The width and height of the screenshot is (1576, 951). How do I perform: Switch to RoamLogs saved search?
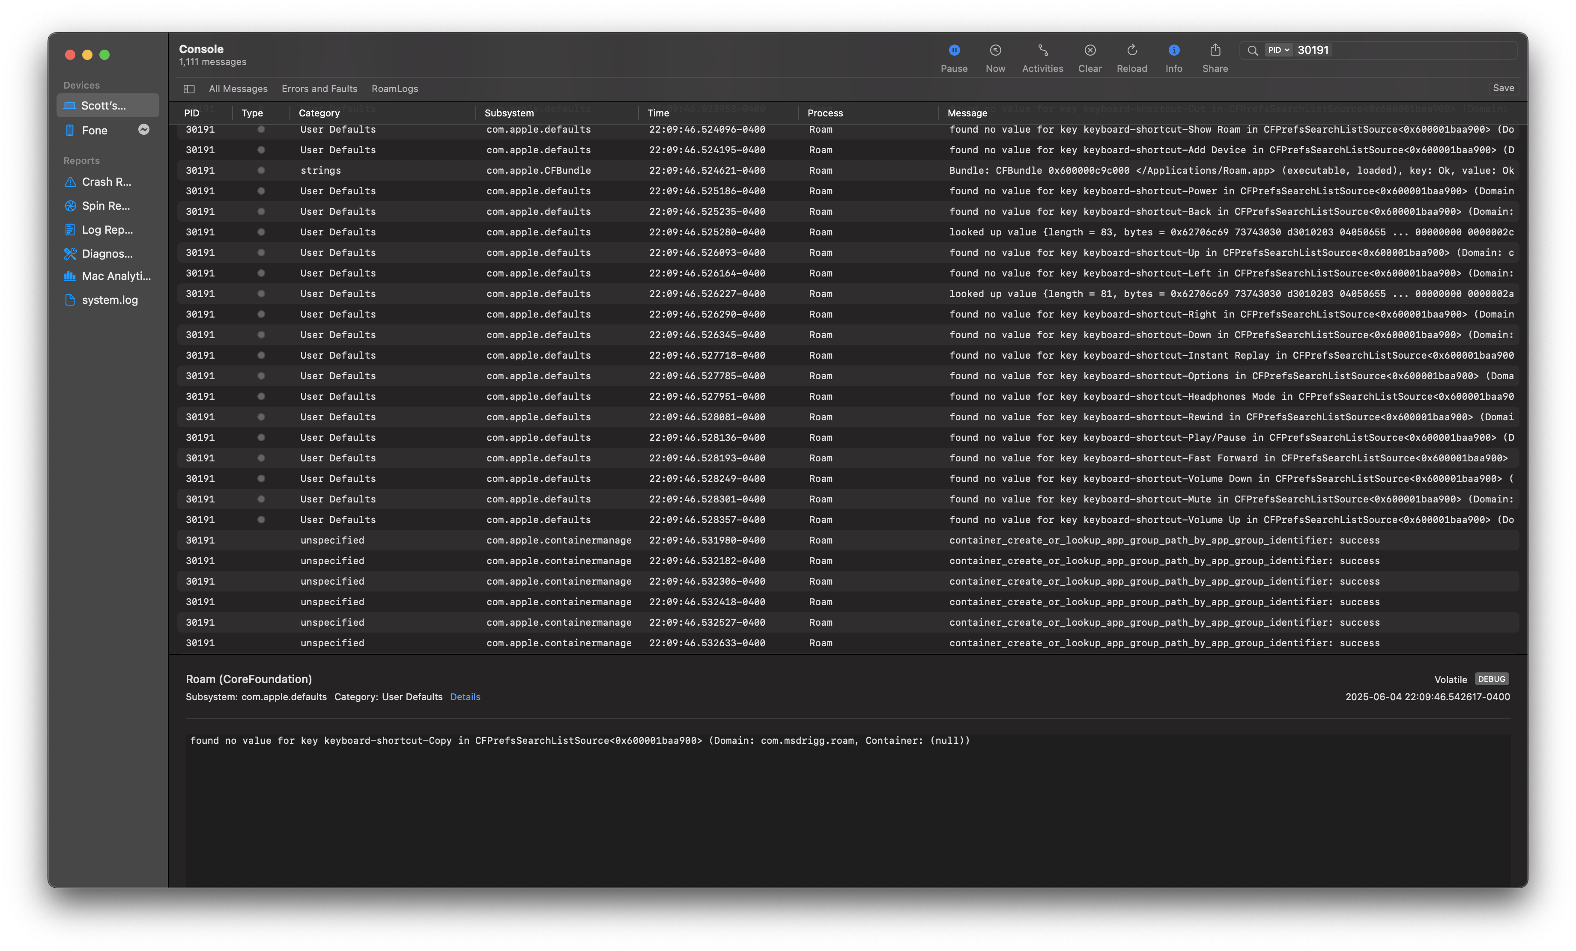coord(394,89)
